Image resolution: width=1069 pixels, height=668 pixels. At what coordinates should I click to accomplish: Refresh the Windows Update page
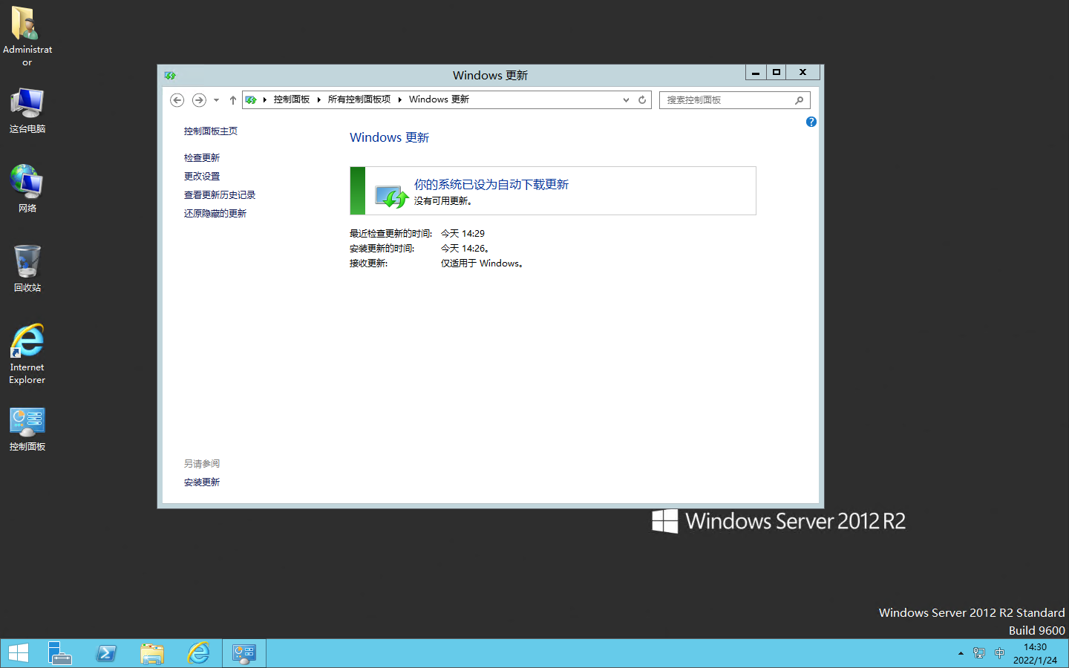tap(642, 99)
